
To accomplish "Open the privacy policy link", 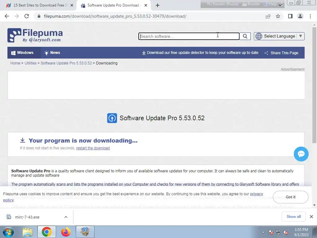I will point(257,194).
